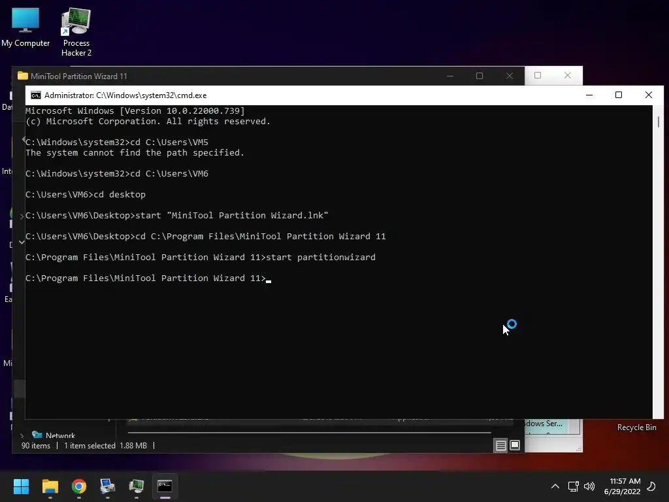Close the MiniTool Partition Wizard 11 Explorer window
Viewport: 669px width, 502px height.
(x=510, y=76)
